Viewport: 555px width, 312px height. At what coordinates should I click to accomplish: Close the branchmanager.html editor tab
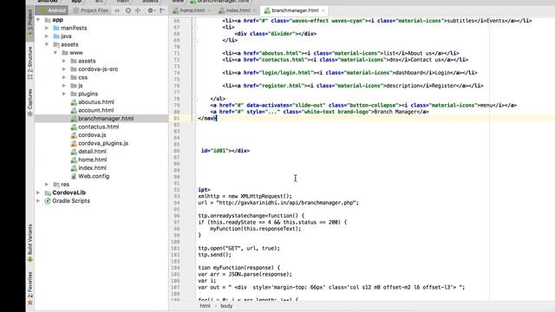pyautogui.click(x=323, y=10)
